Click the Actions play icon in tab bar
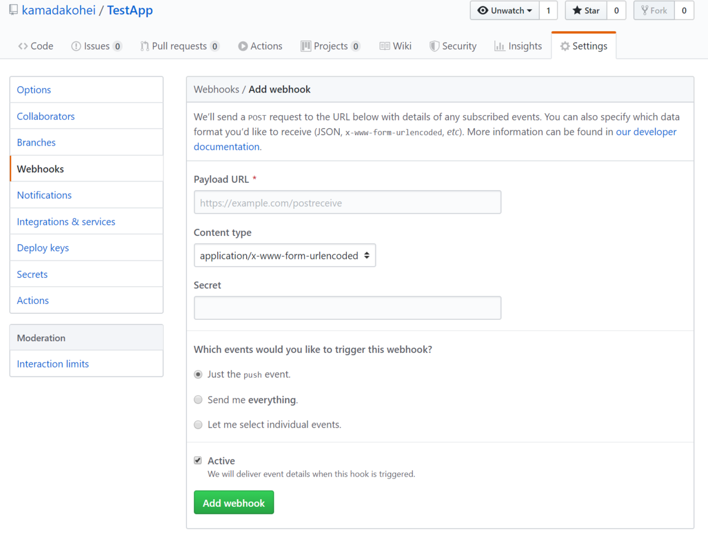Image resolution: width=708 pixels, height=544 pixels. [x=243, y=46]
